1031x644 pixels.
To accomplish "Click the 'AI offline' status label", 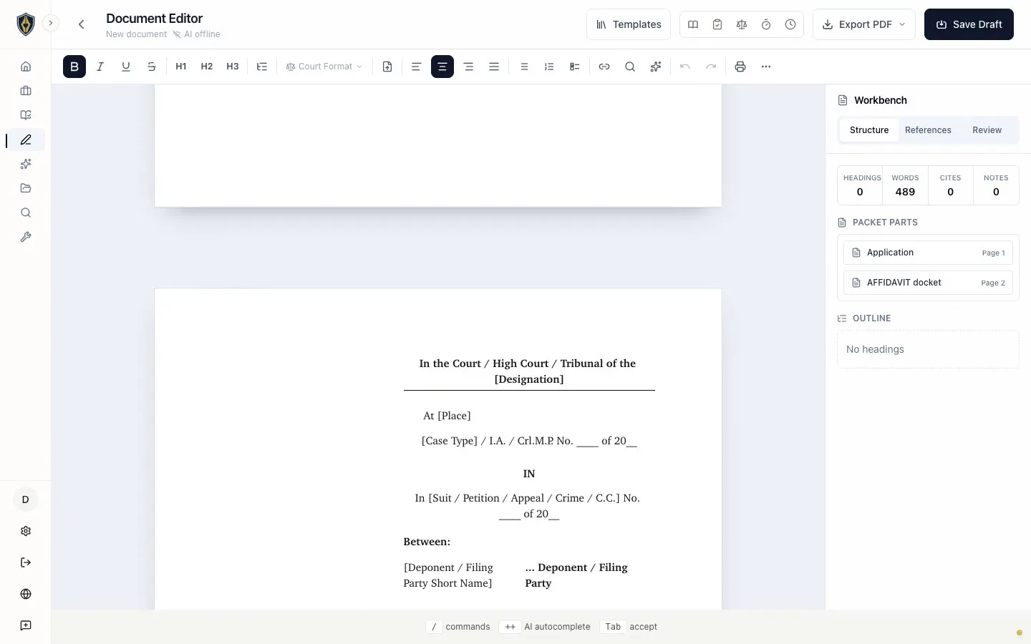I will (x=197, y=34).
